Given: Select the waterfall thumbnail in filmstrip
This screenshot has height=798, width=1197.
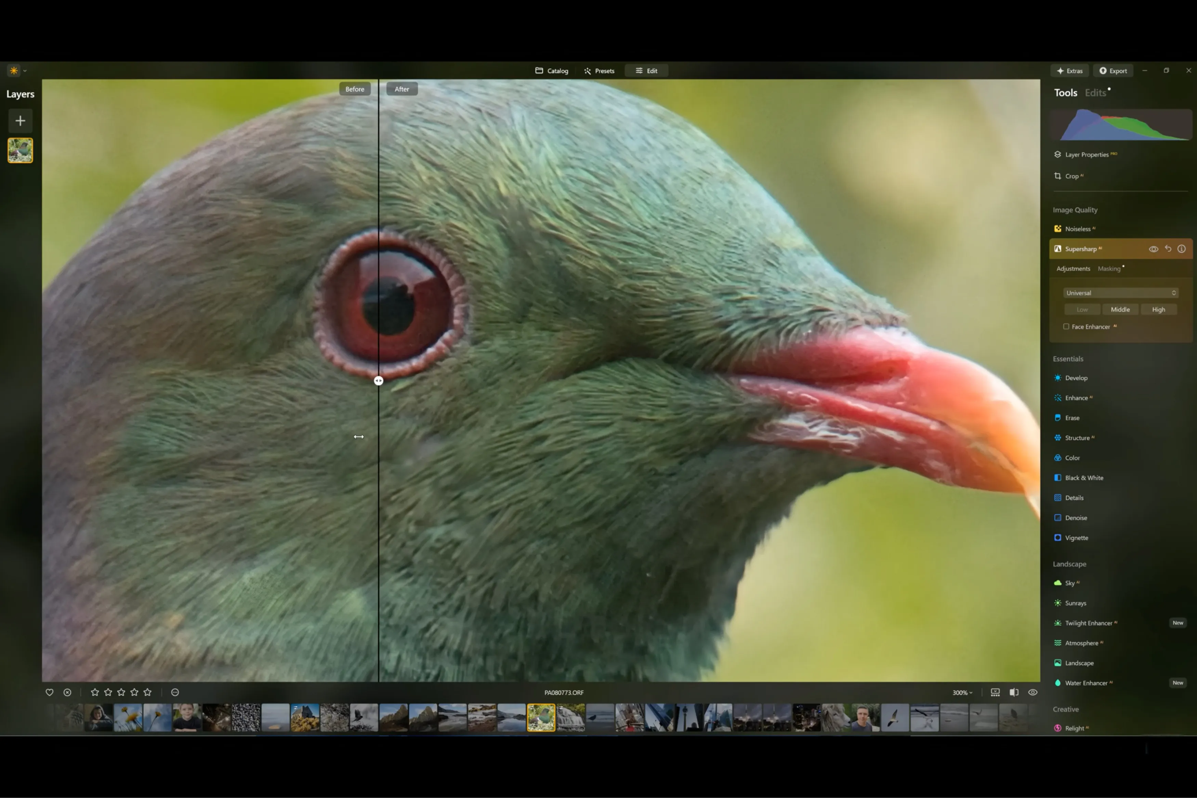Looking at the screenshot, I should tap(570, 718).
